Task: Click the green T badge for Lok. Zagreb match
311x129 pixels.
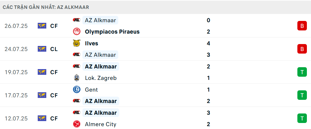Action: (302, 72)
